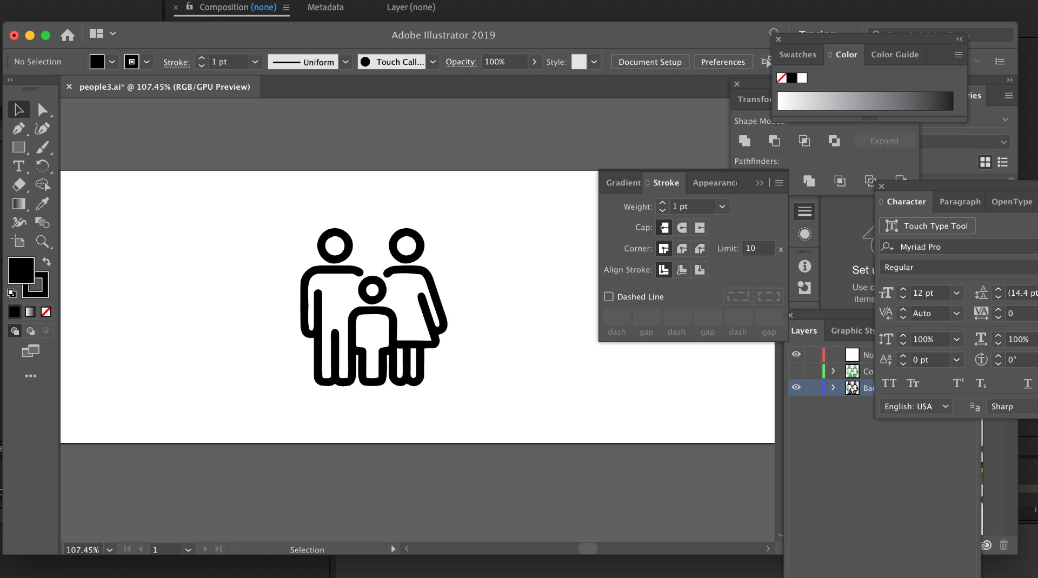This screenshot has width=1038, height=578.
Task: Select the Type tool
Action: click(x=19, y=166)
